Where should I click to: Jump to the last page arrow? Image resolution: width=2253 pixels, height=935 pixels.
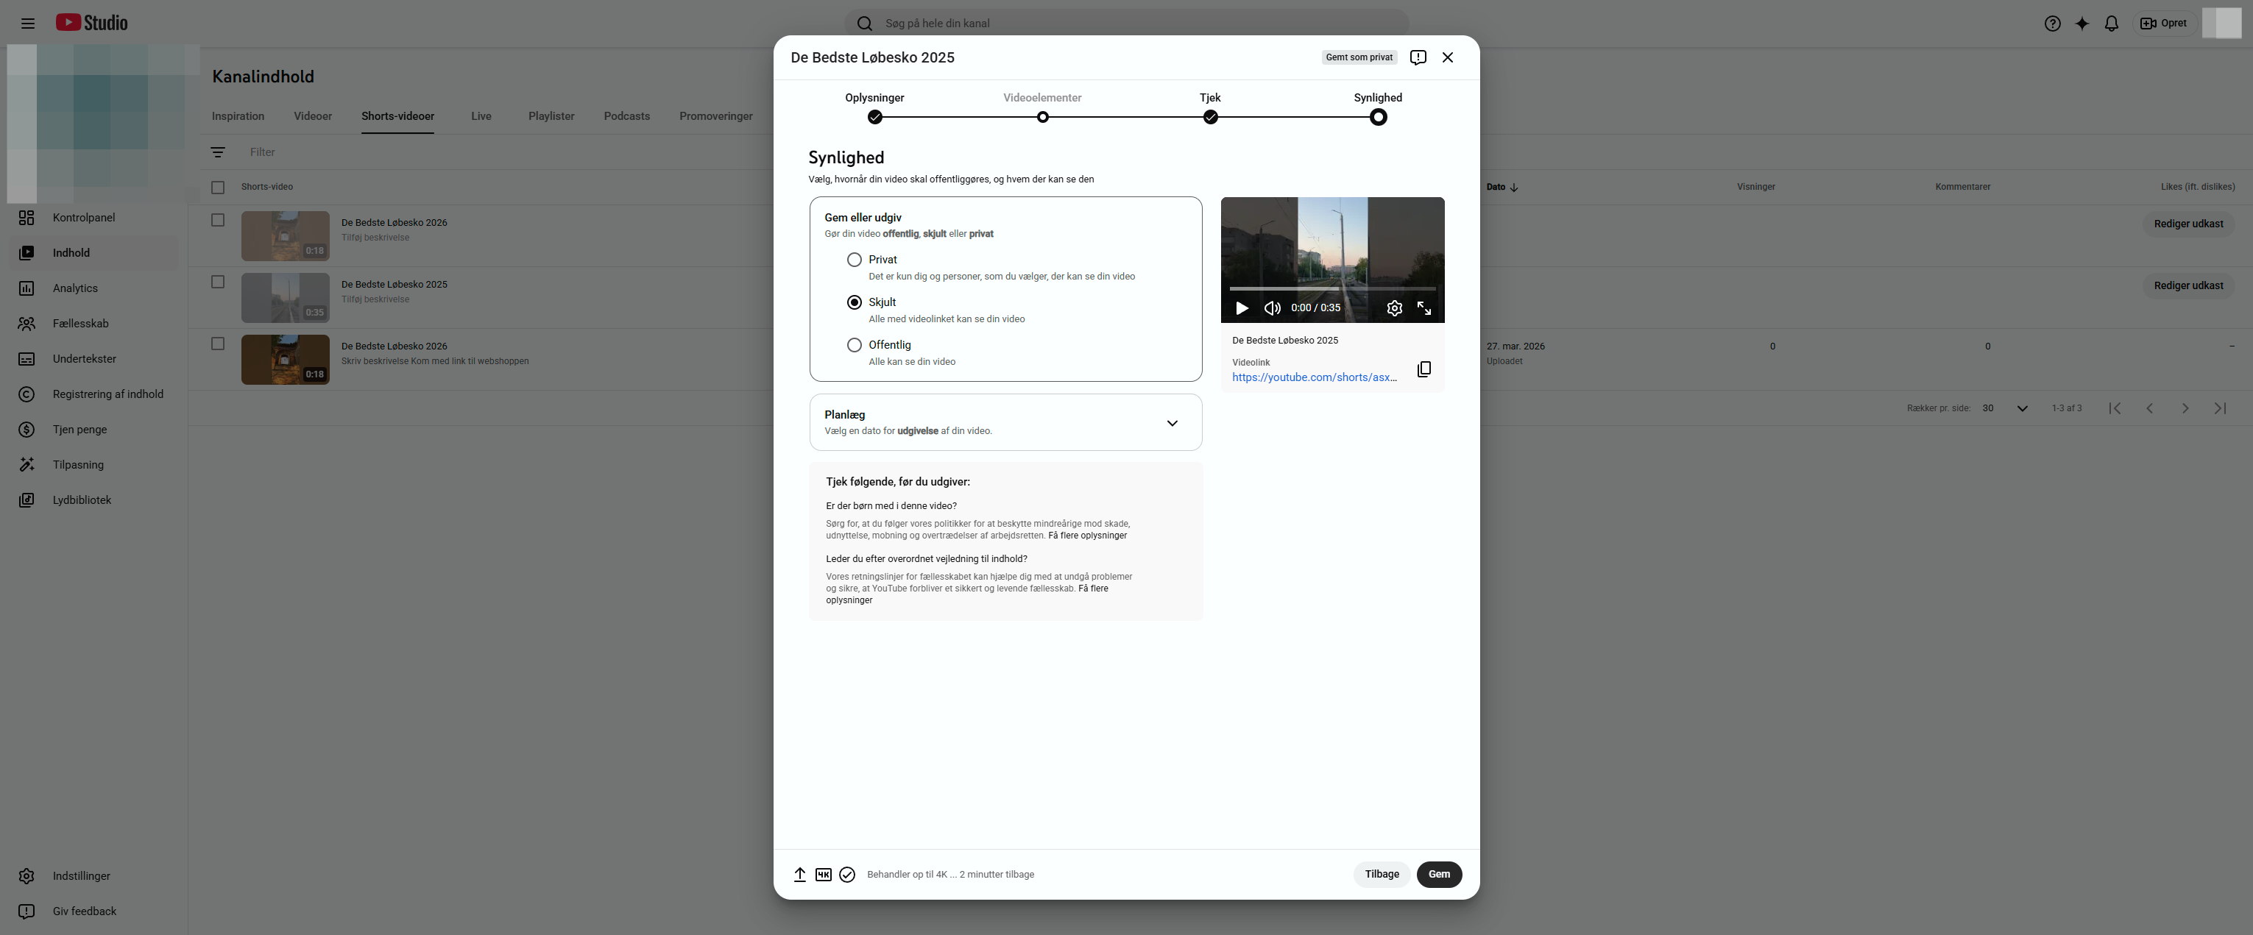click(2220, 408)
